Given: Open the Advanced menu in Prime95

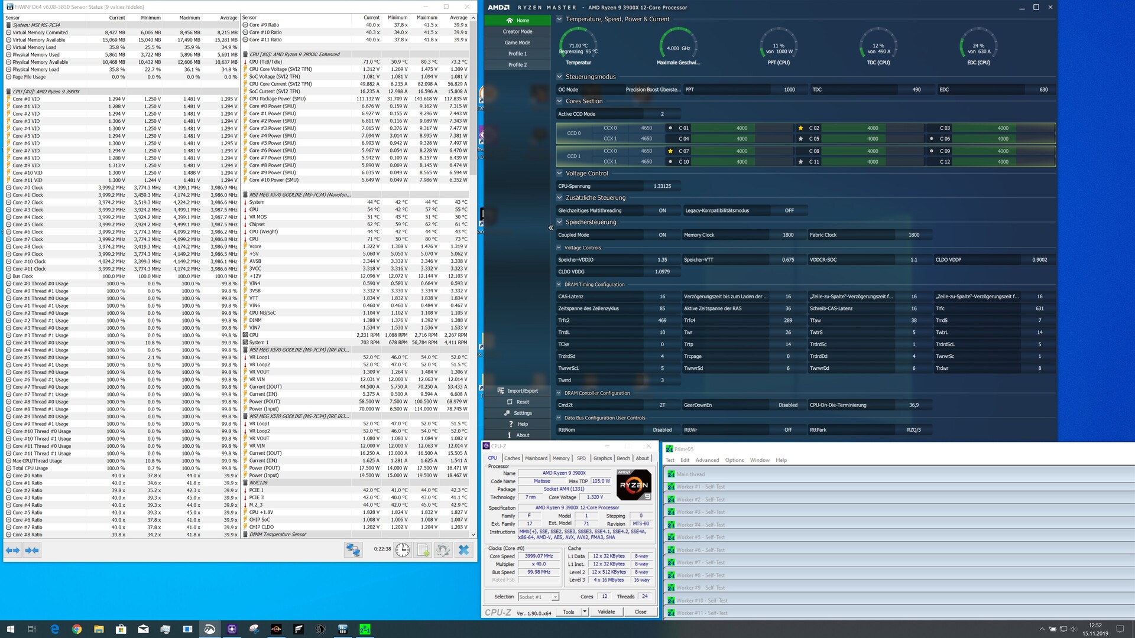Looking at the screenshot, I should (x=707, y=460).
